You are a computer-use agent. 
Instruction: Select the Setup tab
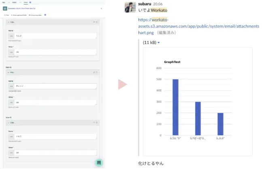26,2
